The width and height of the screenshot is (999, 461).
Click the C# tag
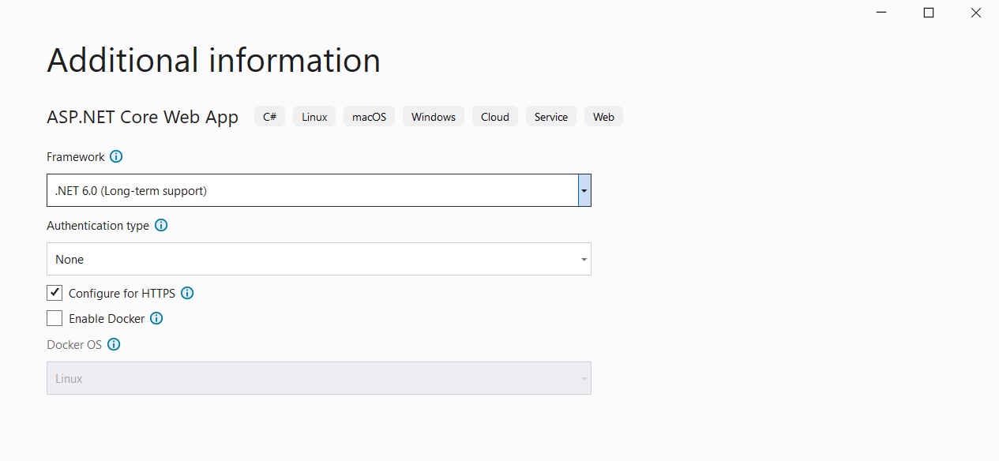click(269, 117)
